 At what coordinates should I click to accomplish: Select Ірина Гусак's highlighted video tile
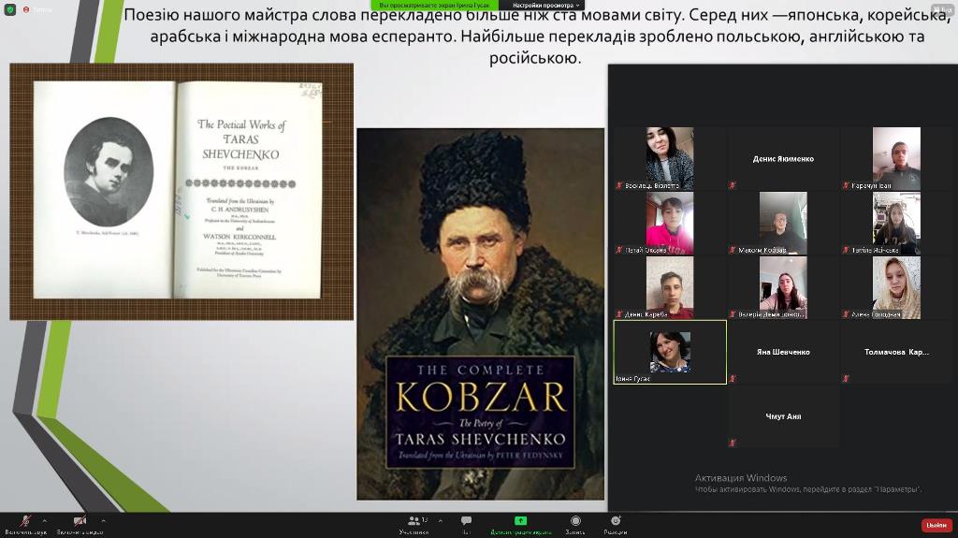pyautogui.click(x=670, y=352)
